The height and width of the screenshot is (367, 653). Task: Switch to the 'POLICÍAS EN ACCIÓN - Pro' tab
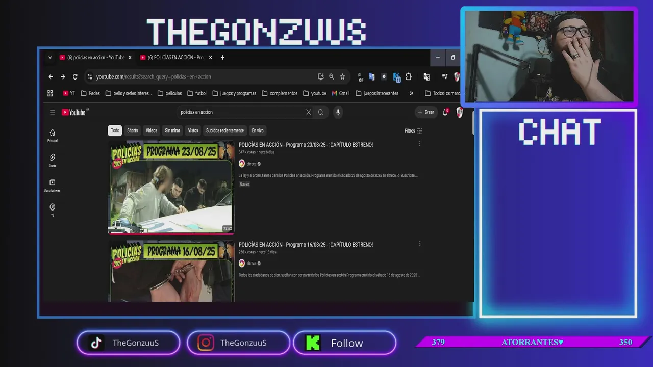tap(176, 58)
